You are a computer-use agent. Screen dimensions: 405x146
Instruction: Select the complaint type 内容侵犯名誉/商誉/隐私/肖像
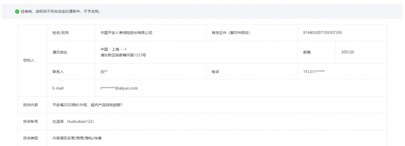(77, 138)
